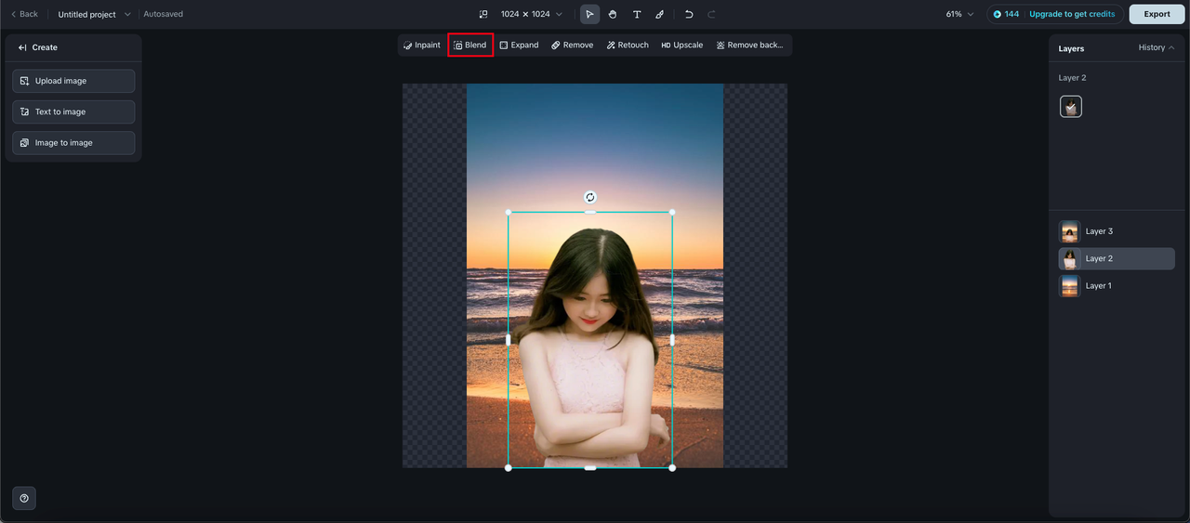Image resolution: width=1190 pixels, height=523 pixels.
Task: Select Layer 2 in the layers list
Action: pyautogui.click(x=1117, y=258)
